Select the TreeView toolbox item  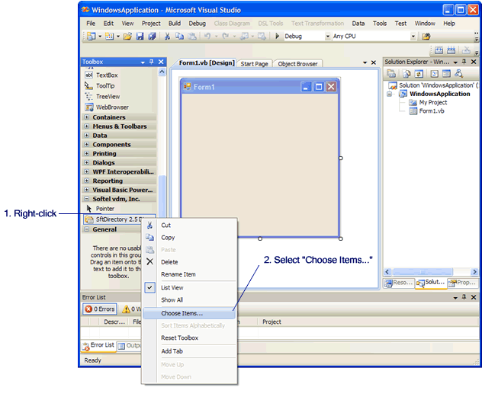coord(107,97)
